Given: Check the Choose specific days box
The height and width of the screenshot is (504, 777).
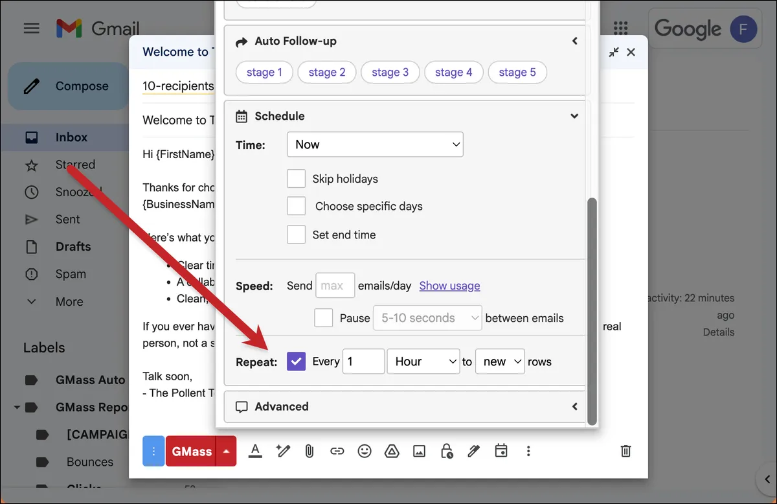Looking at the screenshot, I should pyautogui.click(x=296, y=206).
